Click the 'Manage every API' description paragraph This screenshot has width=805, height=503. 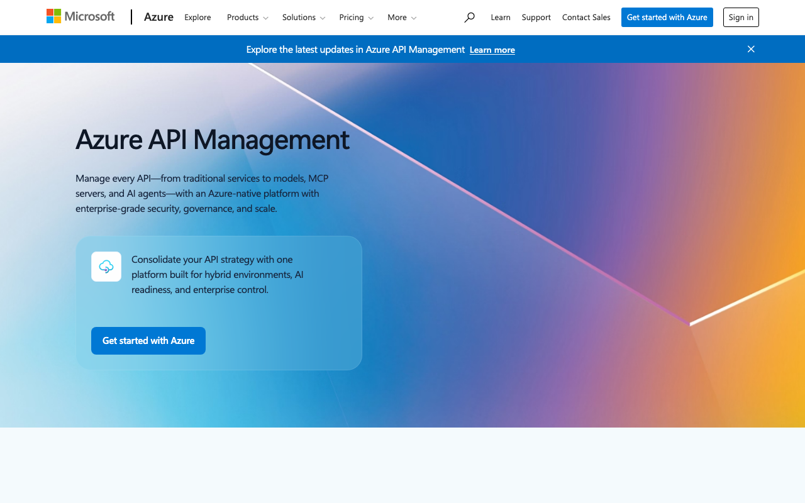[202, 193]
